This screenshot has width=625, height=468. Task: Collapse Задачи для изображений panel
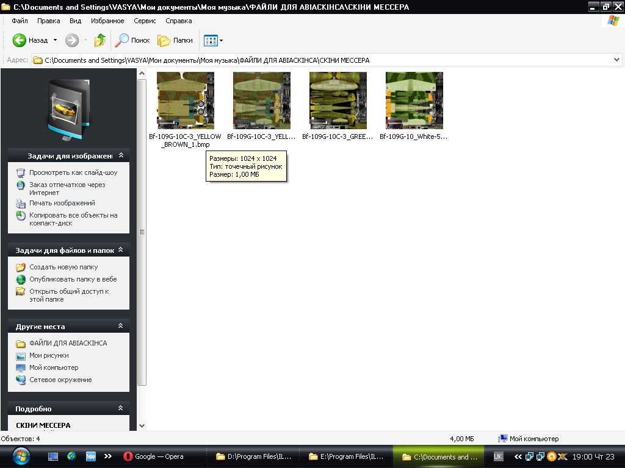pos(121,155)
